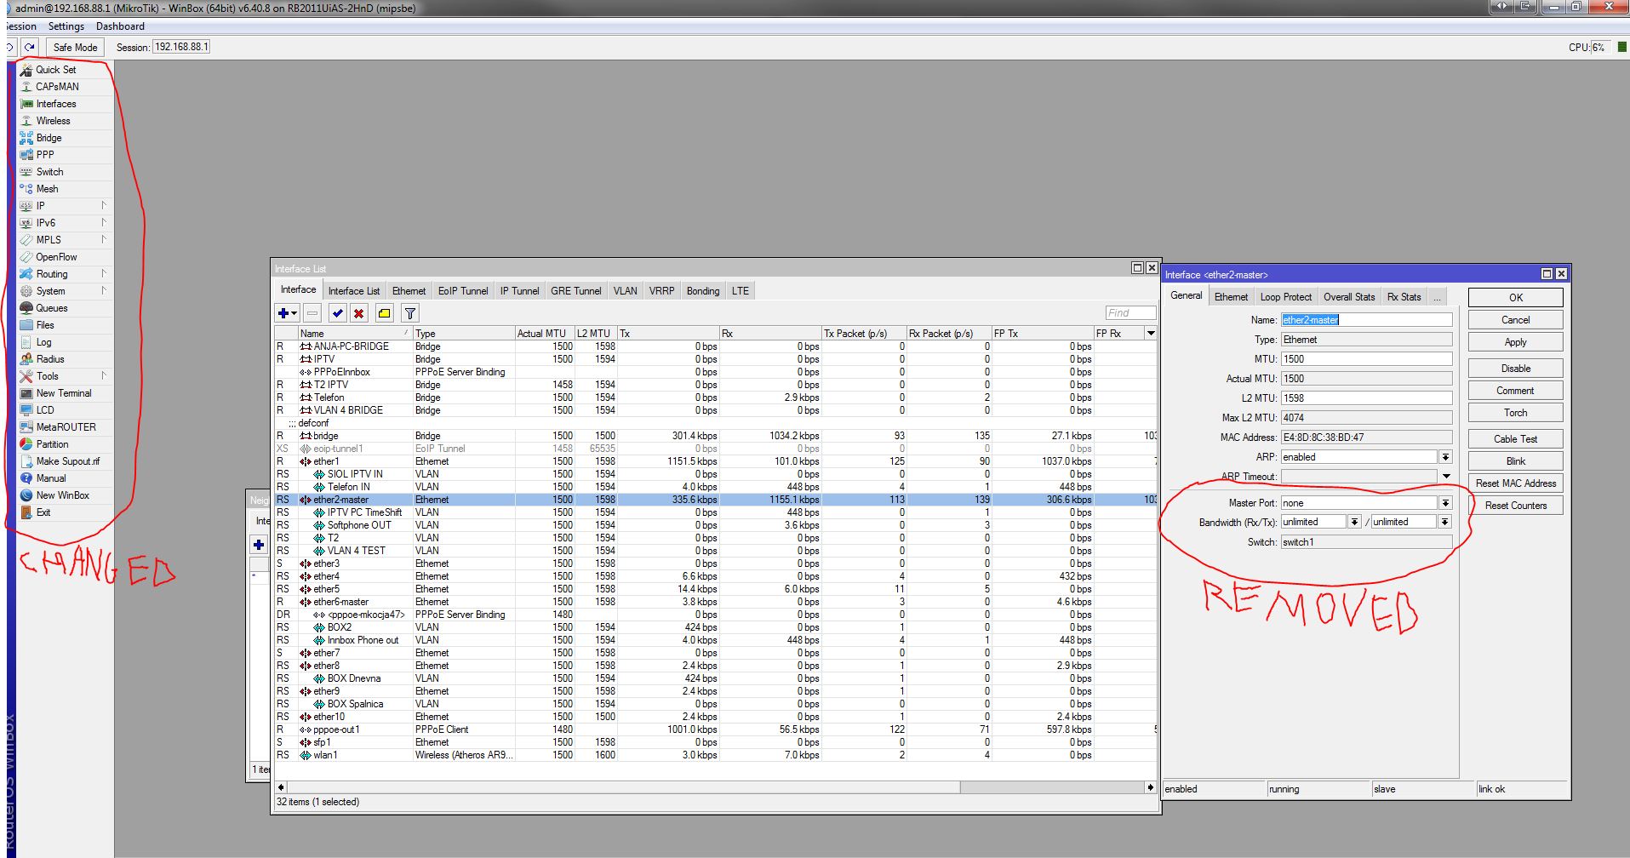Open Master Port dropdown
This screenshot has height=858, width=1630.
pyautogui.click(x=1445, y=503)
